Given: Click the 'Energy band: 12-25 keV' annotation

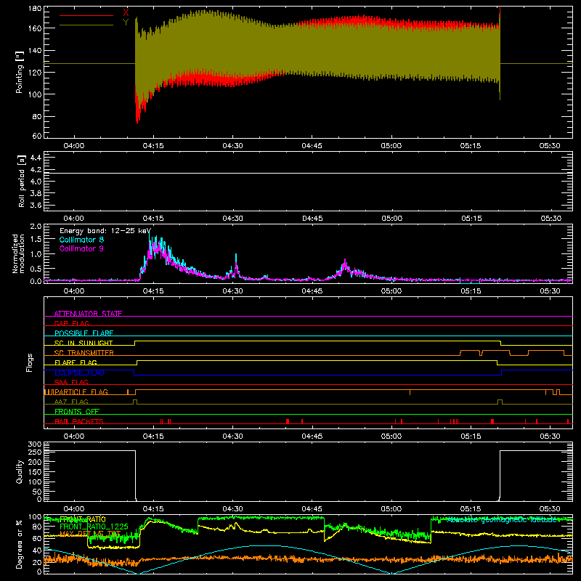Looking at the screenshot, I should click(x=105, y=231).
